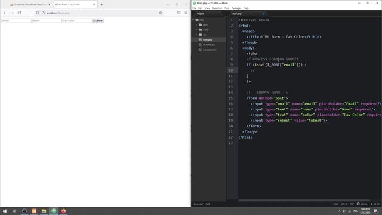Click the horizontal scrollbar in Atom editor
The image size is (382, 215).
[x=304, y=201]
